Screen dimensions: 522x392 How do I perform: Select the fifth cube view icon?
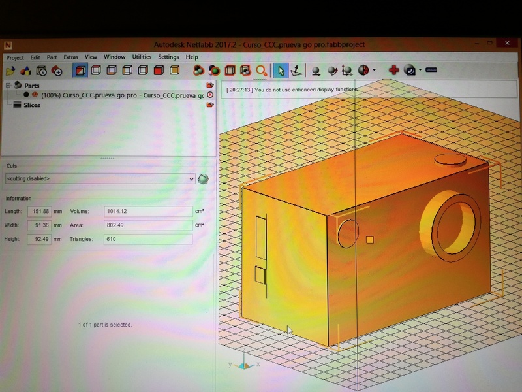tap(143, 71)
